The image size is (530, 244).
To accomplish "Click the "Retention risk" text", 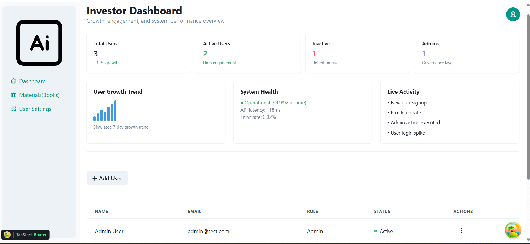I will [325, 63].
